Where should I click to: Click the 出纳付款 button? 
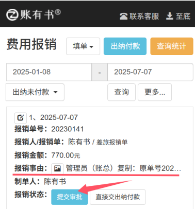pyautogui.click(x=125, y=46)
